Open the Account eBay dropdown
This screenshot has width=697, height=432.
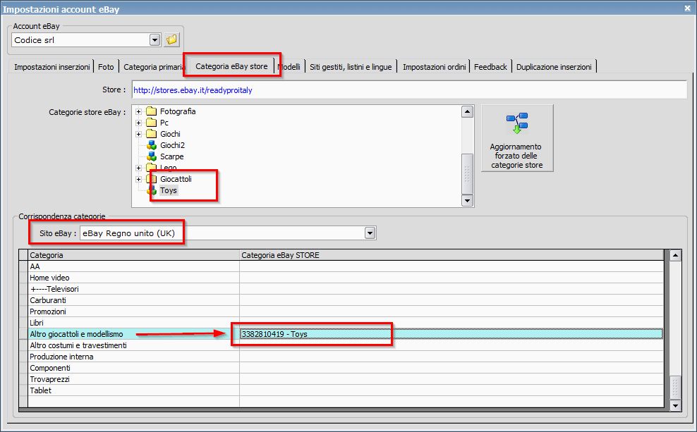(x=154, y=40)
